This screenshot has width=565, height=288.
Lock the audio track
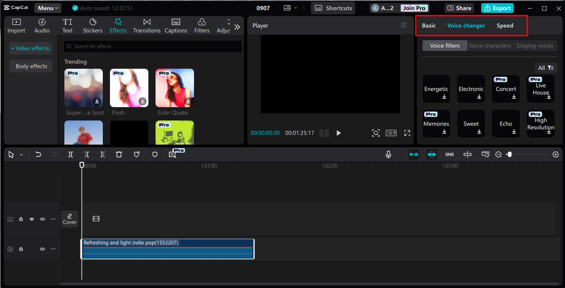(x=21, y=249)
